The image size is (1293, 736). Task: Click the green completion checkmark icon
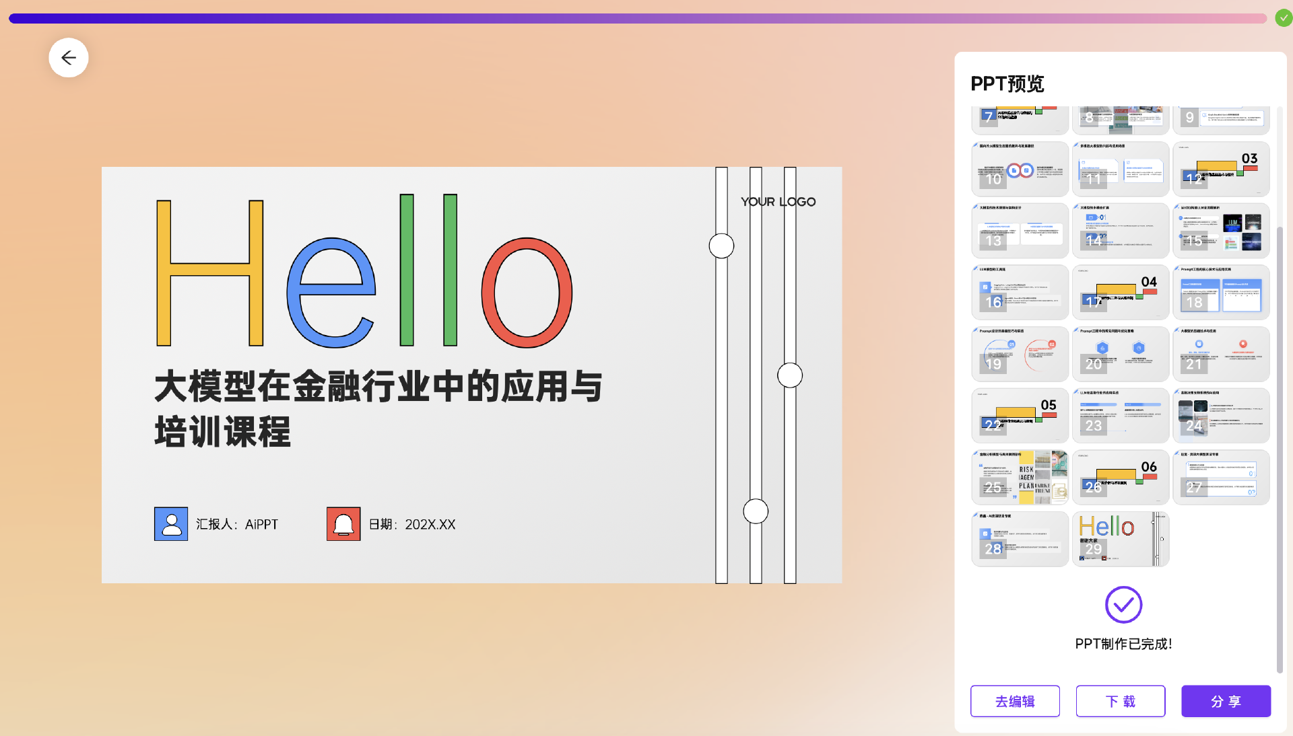1284,18
